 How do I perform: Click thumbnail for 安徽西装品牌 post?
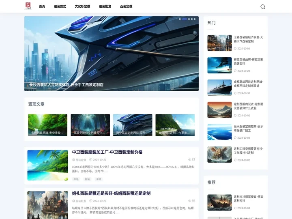[219, 65]
